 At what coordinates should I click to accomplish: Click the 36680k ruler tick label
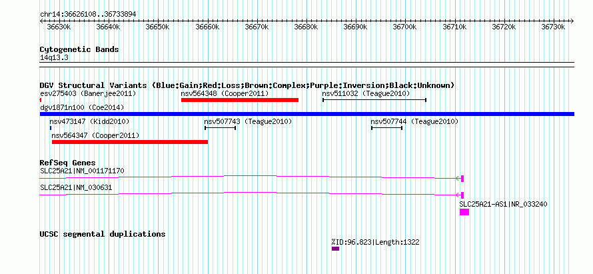pos(306,27)
